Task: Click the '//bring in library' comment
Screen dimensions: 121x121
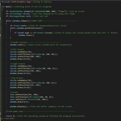Action: tap(42, 2)
